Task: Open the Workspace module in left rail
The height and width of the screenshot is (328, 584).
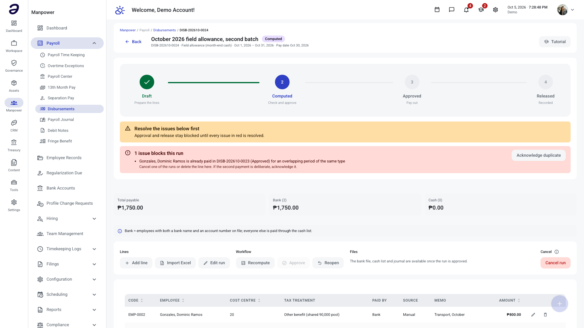Action: pos(14,46)
